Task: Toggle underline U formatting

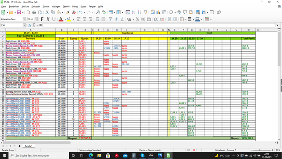Action: pos(54,19)
